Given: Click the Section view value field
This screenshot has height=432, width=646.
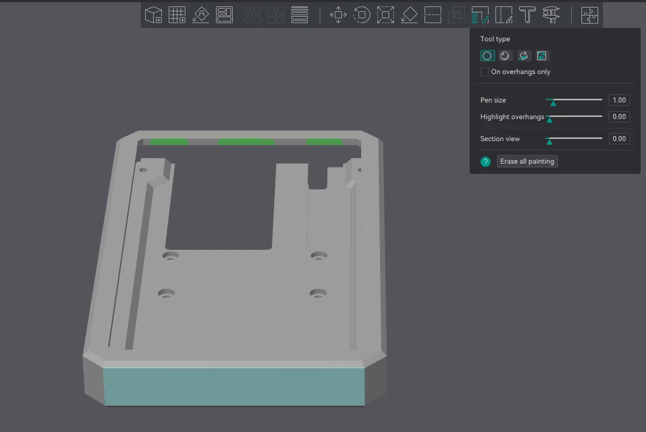Looking at the screenshot, I should click(619, 138).
